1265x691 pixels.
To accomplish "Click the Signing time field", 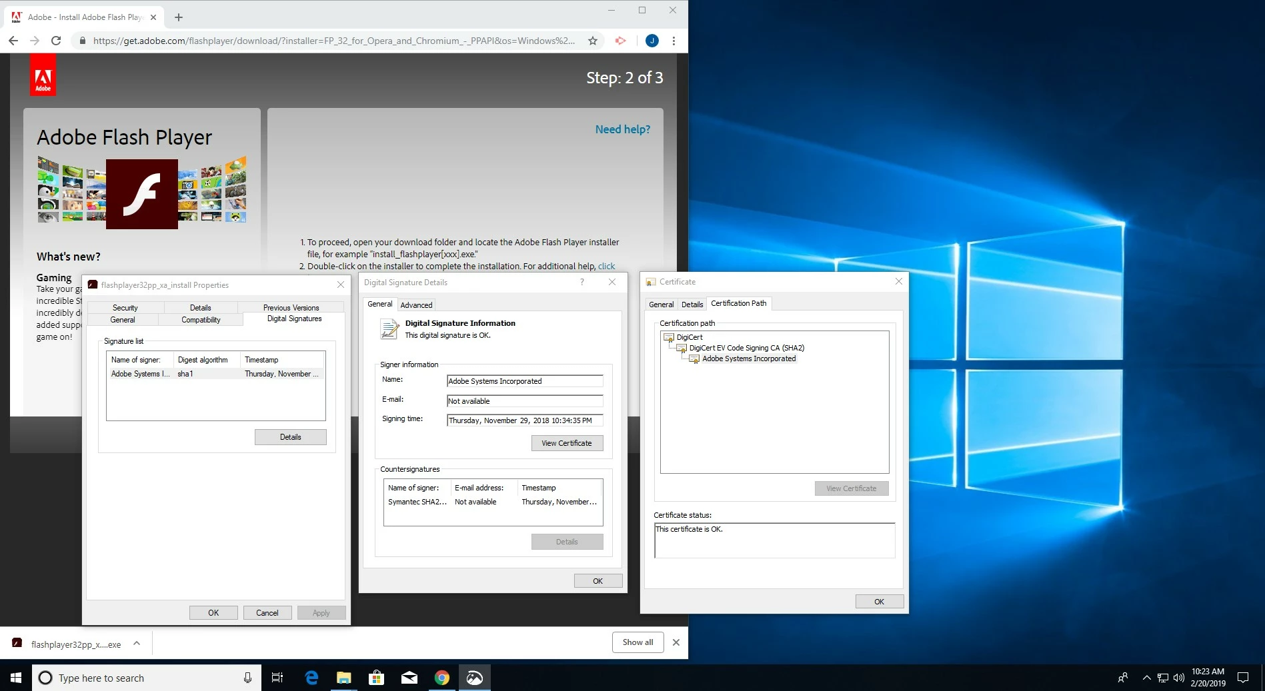I will [525, 420].
